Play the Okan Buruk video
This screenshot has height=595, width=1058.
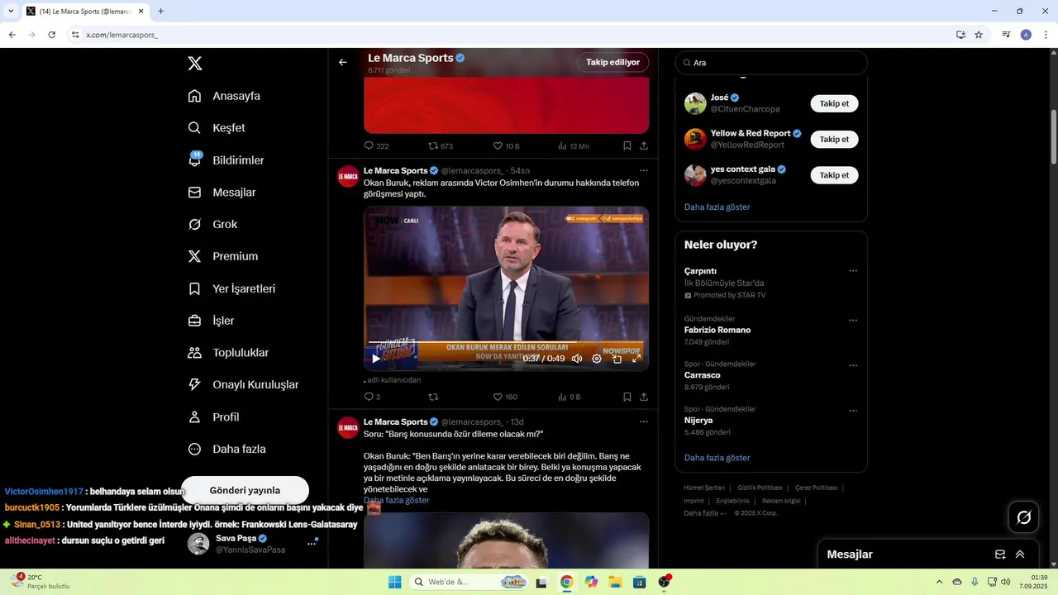376,359
